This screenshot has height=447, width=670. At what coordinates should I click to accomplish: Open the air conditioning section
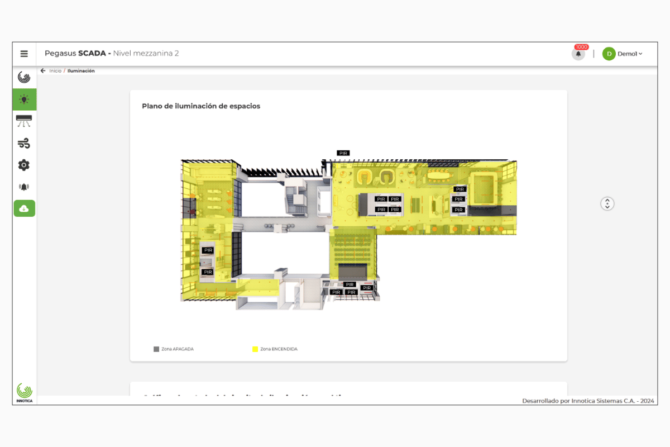(24, 121)
